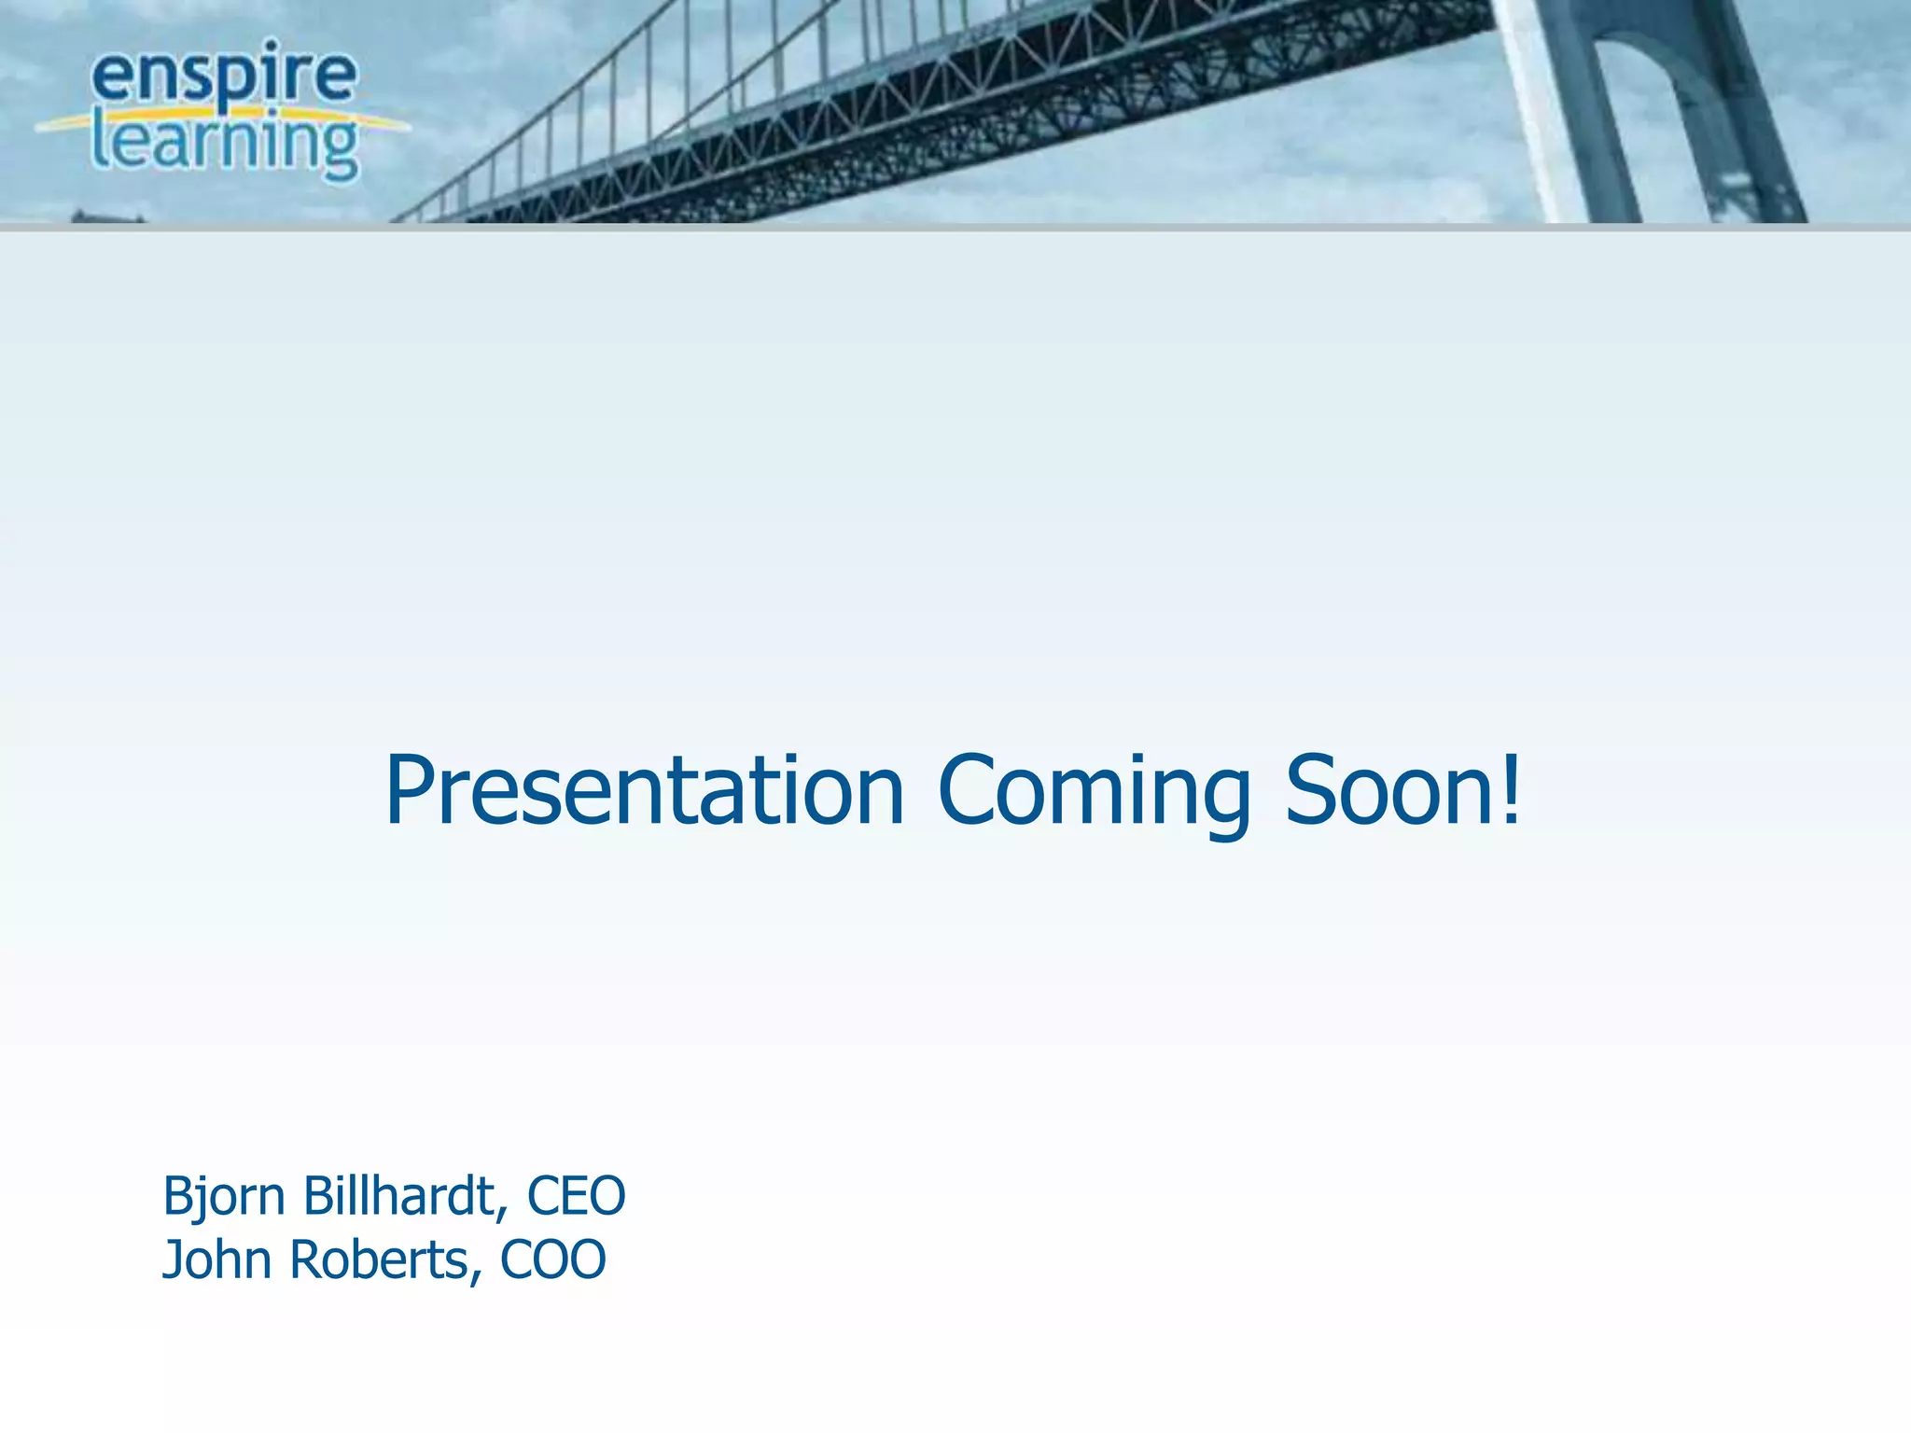Click the gray divider line below header
Screen dimensions: 1911x1433
coord(955,227)
